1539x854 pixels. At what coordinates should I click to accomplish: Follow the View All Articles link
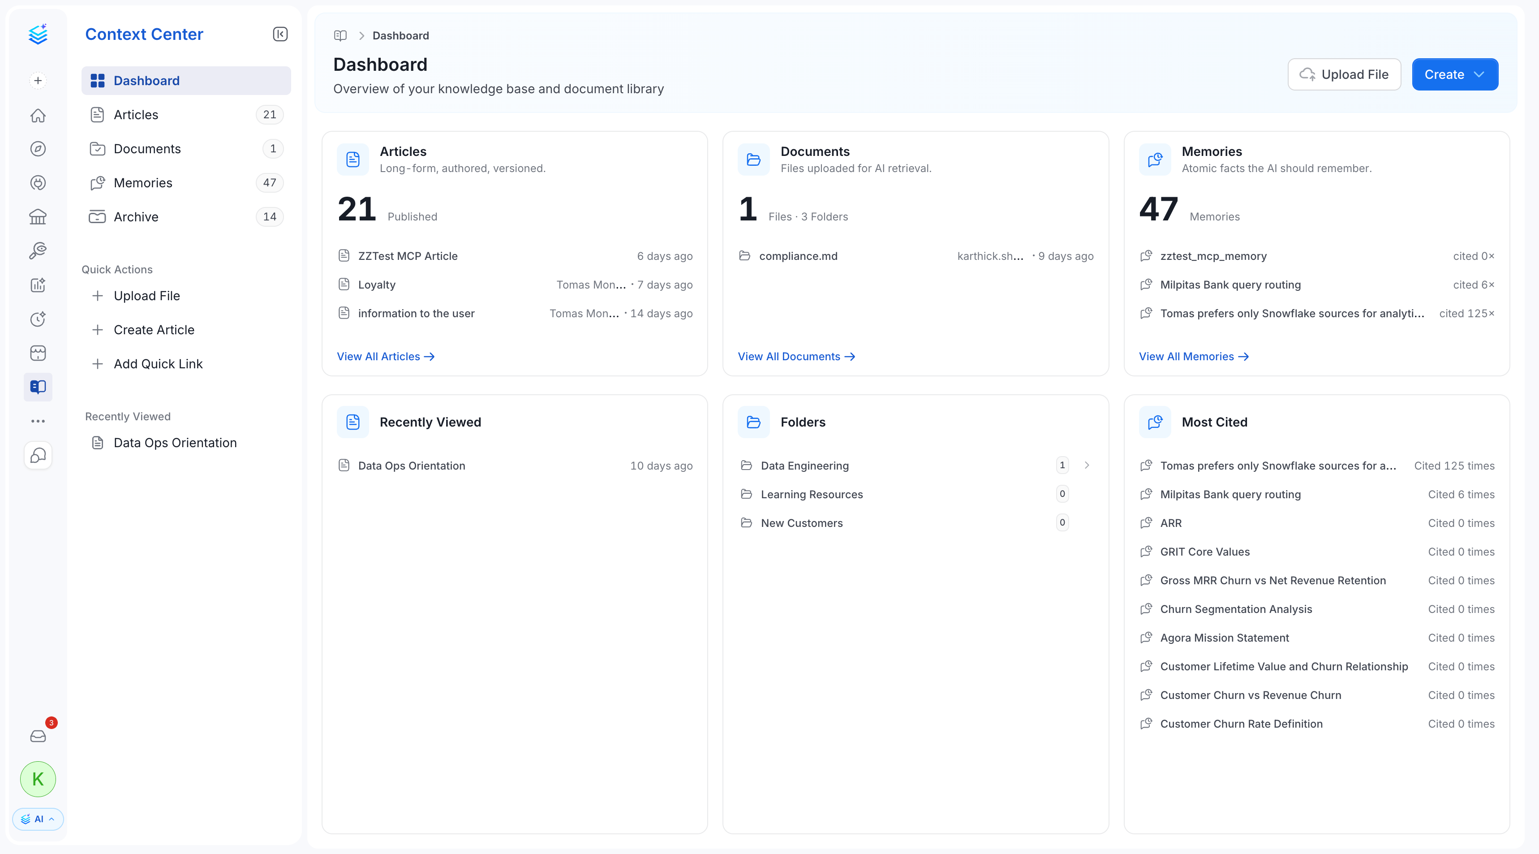pos(385,357)
